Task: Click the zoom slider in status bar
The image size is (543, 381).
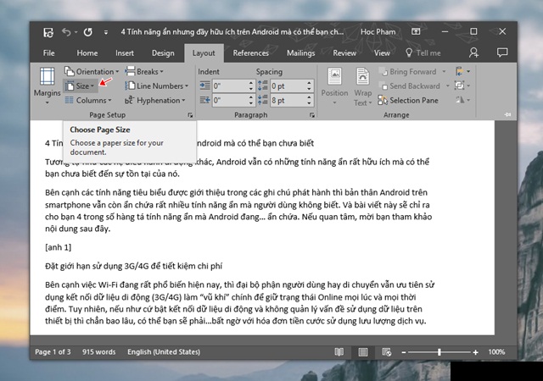Action: coord(439,351)
